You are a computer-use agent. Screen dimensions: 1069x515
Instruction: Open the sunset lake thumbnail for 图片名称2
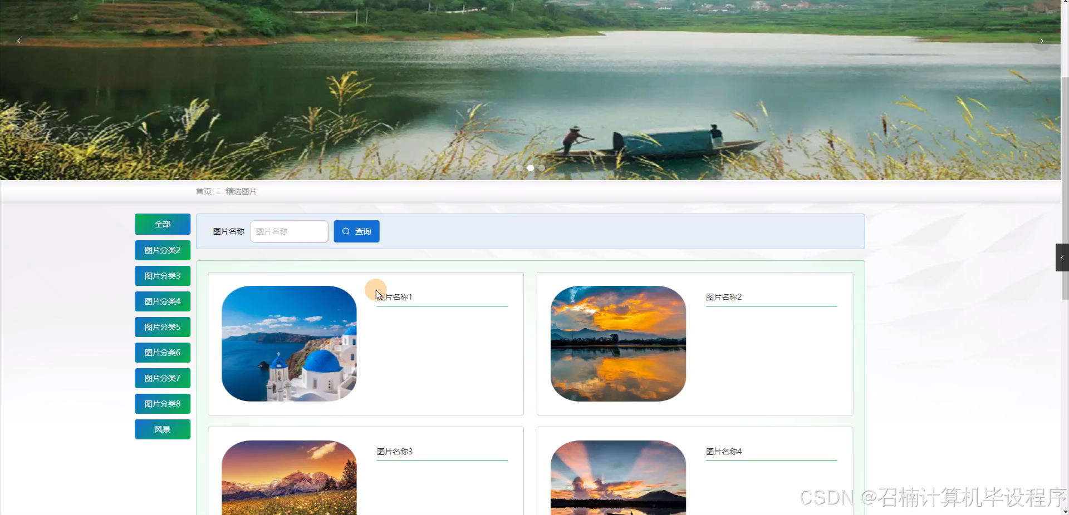coord(618,344)
